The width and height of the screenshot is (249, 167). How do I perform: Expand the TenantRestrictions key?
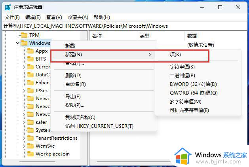coord(24,138)
